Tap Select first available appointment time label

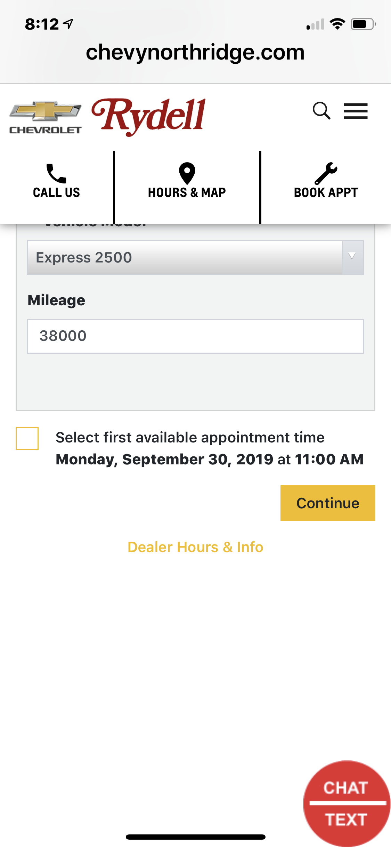pyautogui.click(x=190, y=438)
